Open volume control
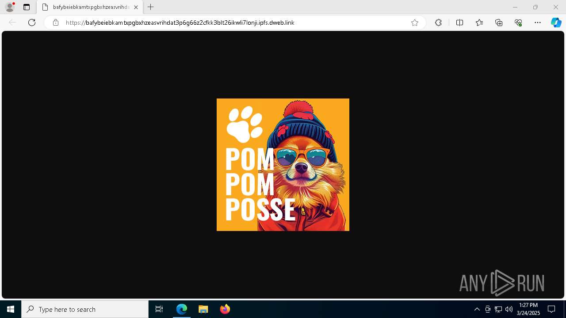The image size is (566, 318). [x=509, y=309]
